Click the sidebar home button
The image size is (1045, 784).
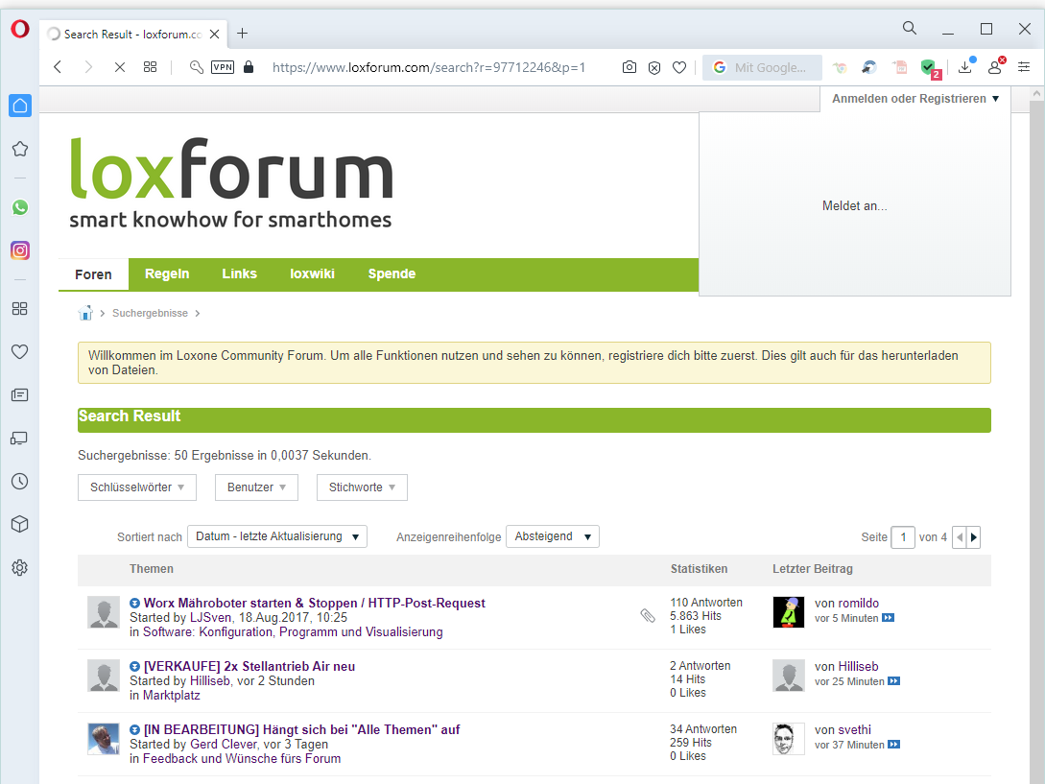pyautogui.click(x=20, y=106)
